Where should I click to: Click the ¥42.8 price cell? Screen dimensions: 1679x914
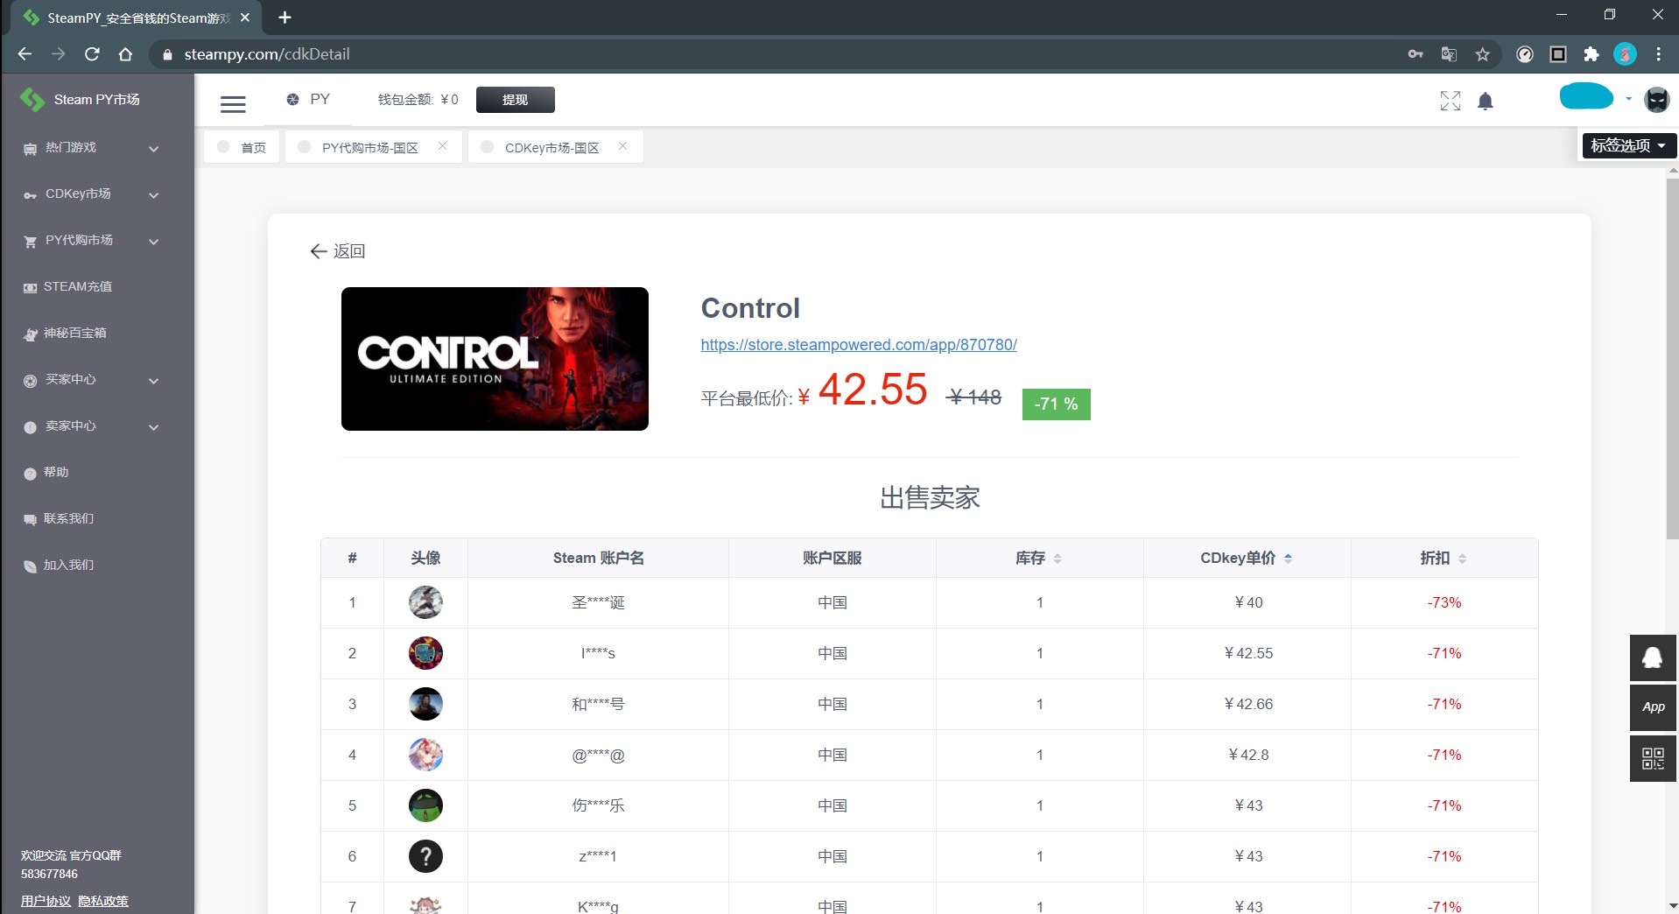point(1247,755)
